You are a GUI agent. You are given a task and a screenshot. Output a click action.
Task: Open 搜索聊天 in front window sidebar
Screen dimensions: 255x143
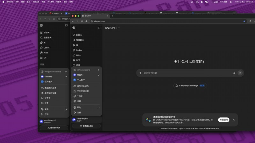tap(86, 40)
